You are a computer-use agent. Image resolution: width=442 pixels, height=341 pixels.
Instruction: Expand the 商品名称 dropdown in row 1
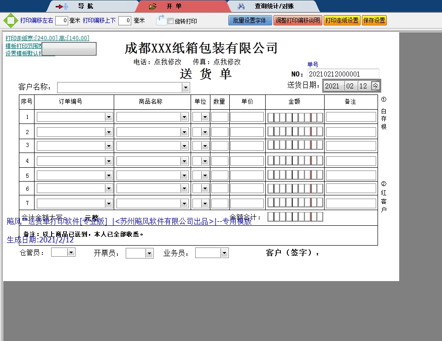[x=184, y=117]
